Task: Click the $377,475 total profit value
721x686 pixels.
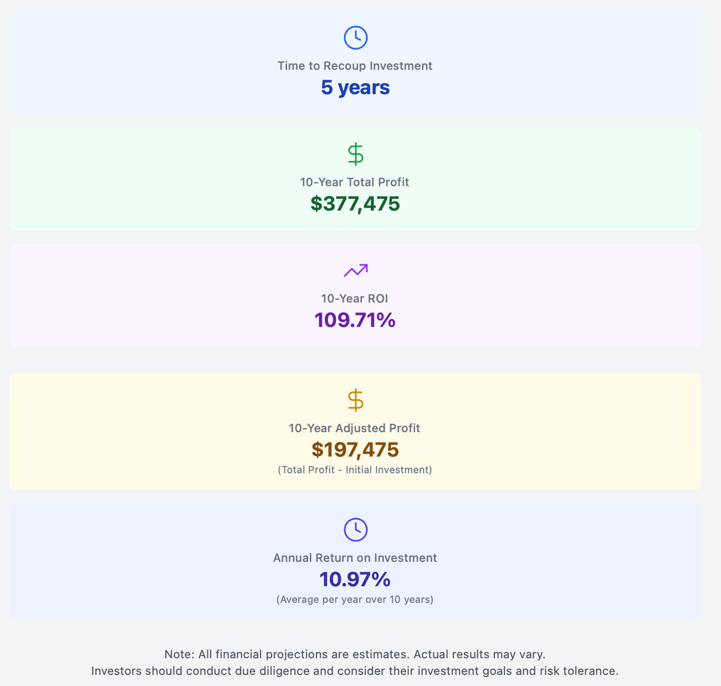Action: coord(355,204)
